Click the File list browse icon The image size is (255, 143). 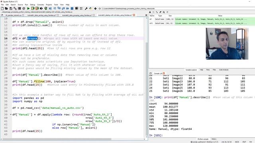point(20,8)
